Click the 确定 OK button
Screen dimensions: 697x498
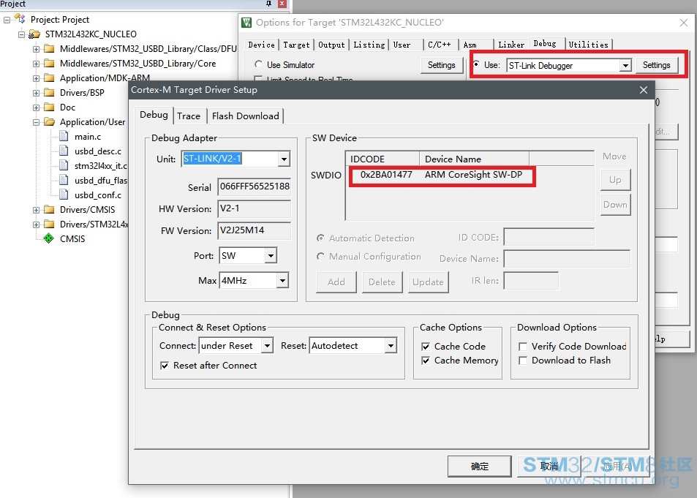click(479, 466)
